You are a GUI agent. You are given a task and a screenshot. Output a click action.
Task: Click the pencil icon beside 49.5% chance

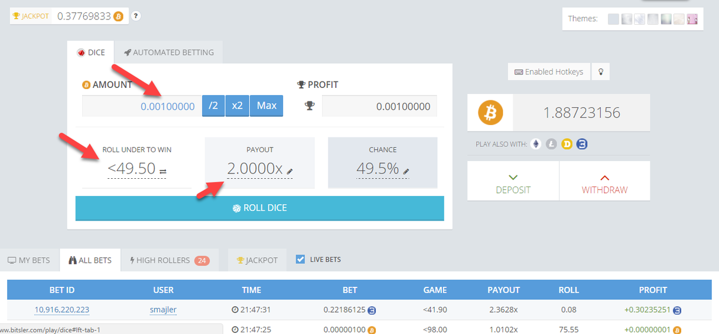(406, 172)
